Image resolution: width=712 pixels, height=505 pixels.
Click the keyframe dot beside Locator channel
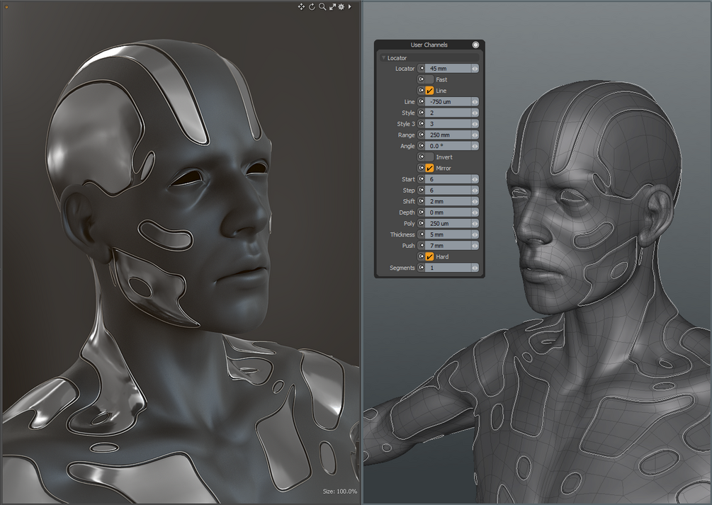[x=421, y=69]
